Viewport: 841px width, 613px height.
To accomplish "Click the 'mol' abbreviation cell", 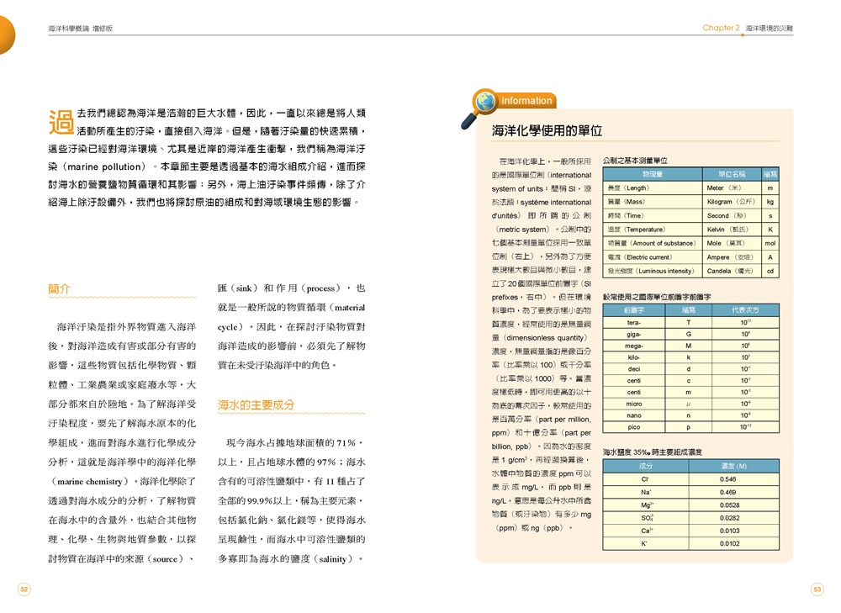I will 770,244.
